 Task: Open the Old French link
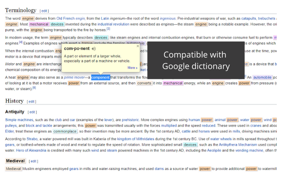pos(65,19)
